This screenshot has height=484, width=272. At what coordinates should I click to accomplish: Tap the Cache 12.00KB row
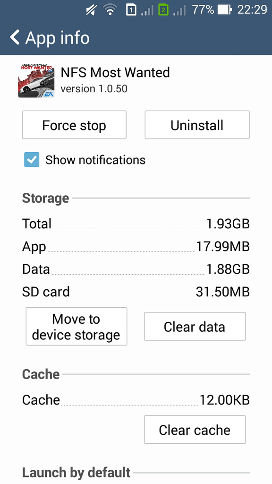(x=136, y=400)
